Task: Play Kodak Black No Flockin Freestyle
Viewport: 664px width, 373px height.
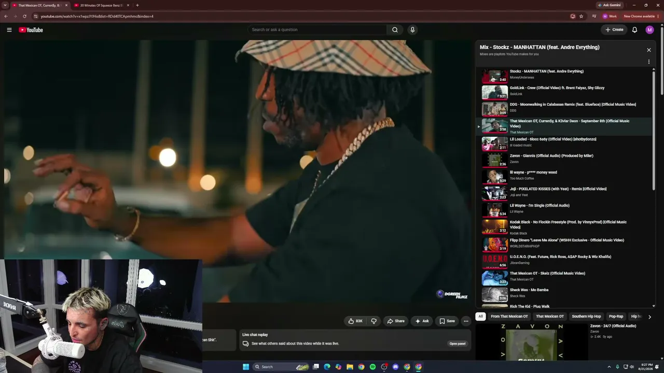Action: point(564,227)
